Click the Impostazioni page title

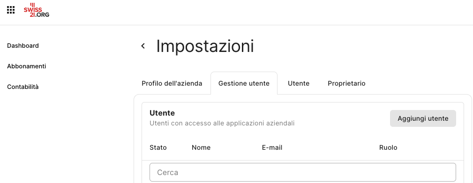205,46
